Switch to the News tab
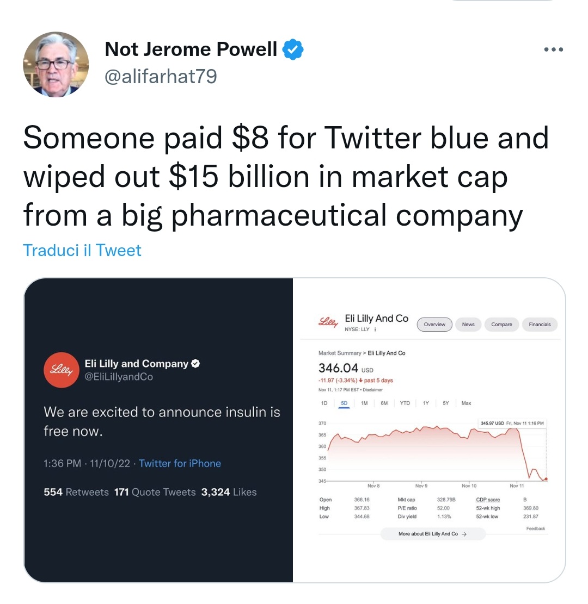Image resolution: width=588 pixels, height=604 pixels. [x=468, y=325]
